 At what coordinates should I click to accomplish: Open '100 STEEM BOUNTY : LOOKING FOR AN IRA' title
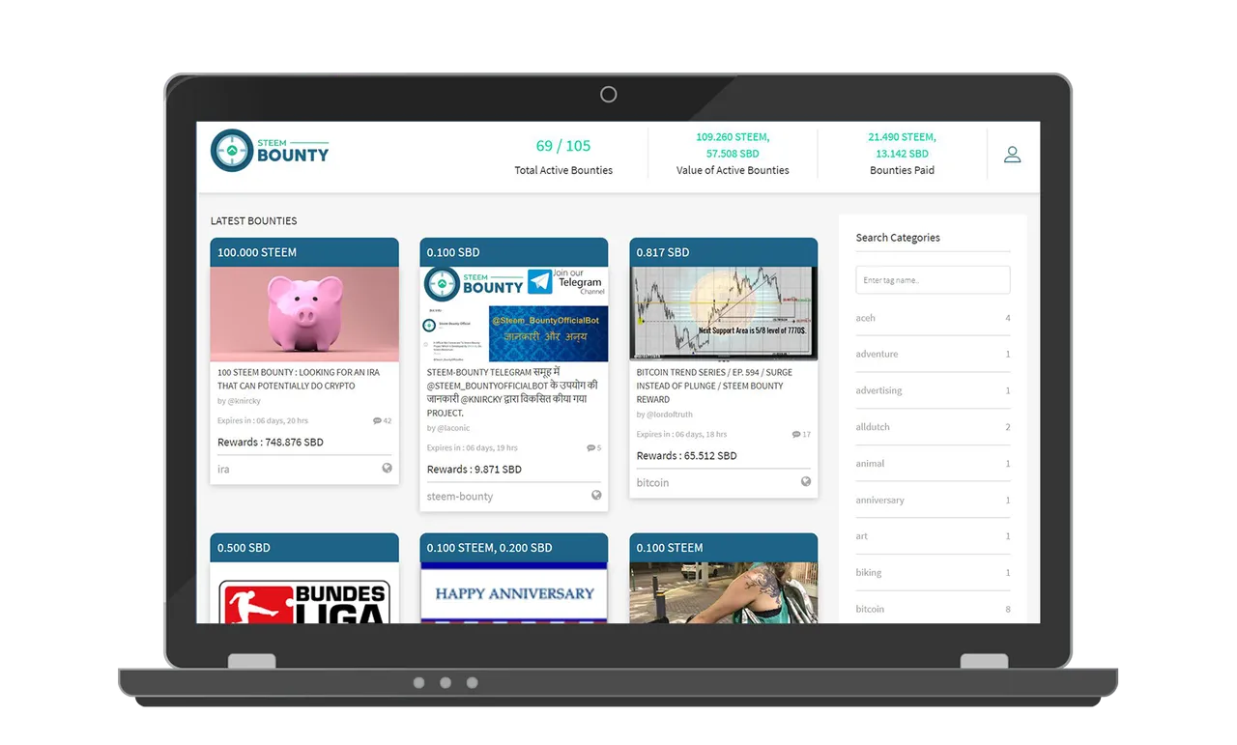(x=299, y=379)
